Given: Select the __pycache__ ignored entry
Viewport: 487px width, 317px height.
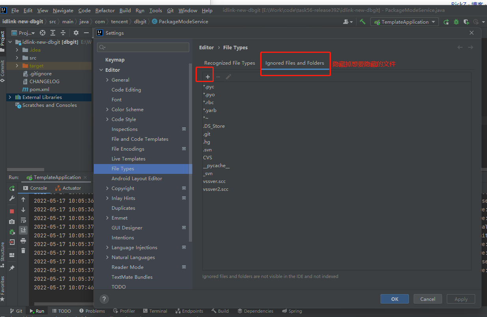Looking at the screenshot, I should pos(216,166).
